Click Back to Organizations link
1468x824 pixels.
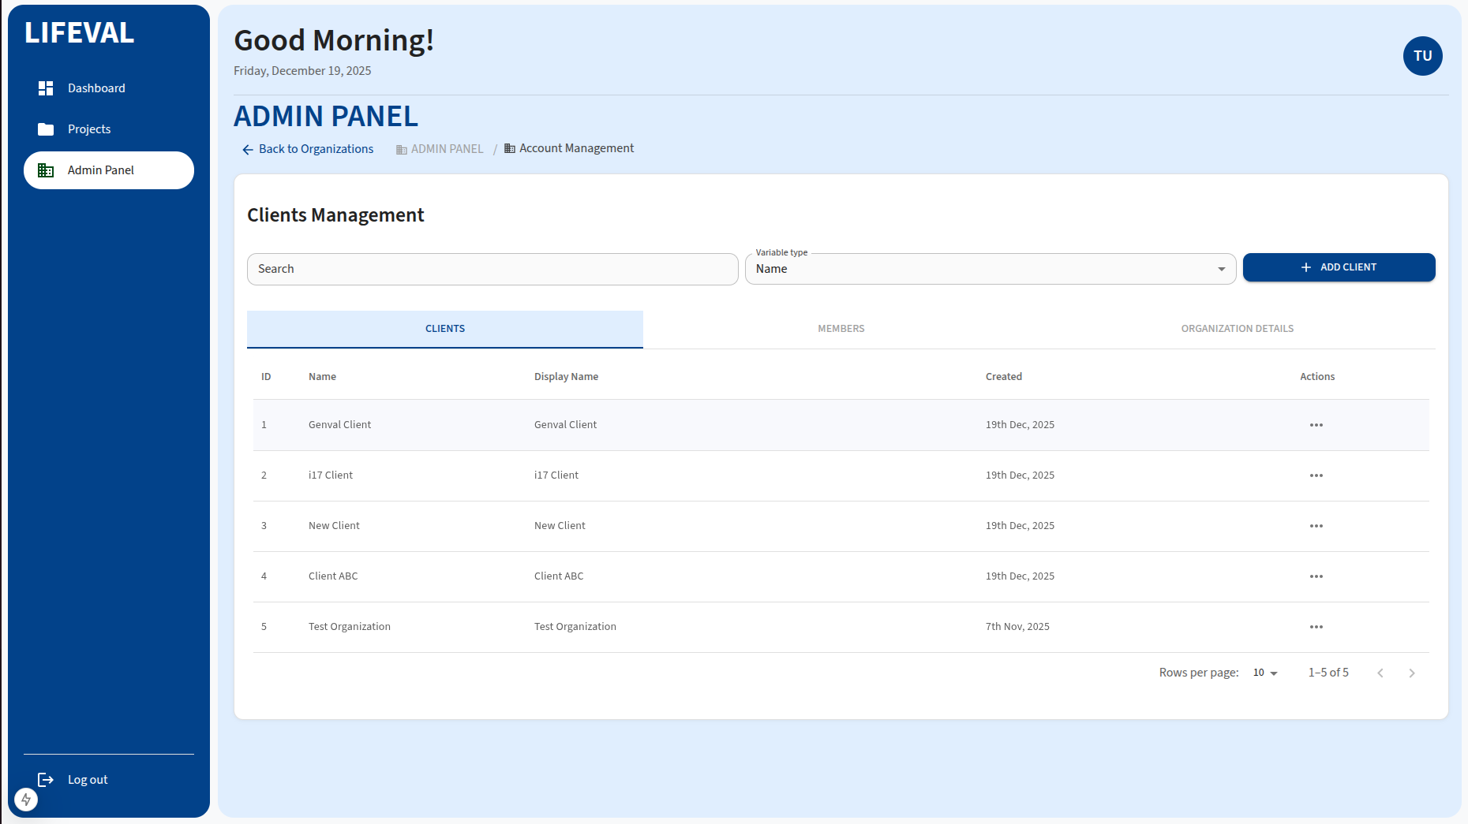[x=308, y=149]
